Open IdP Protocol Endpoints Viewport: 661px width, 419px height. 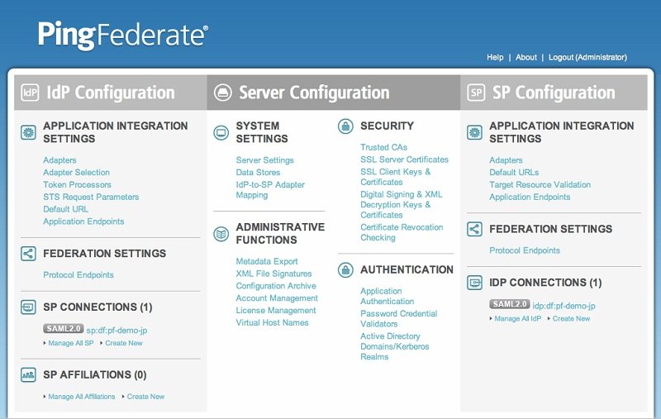78,275
